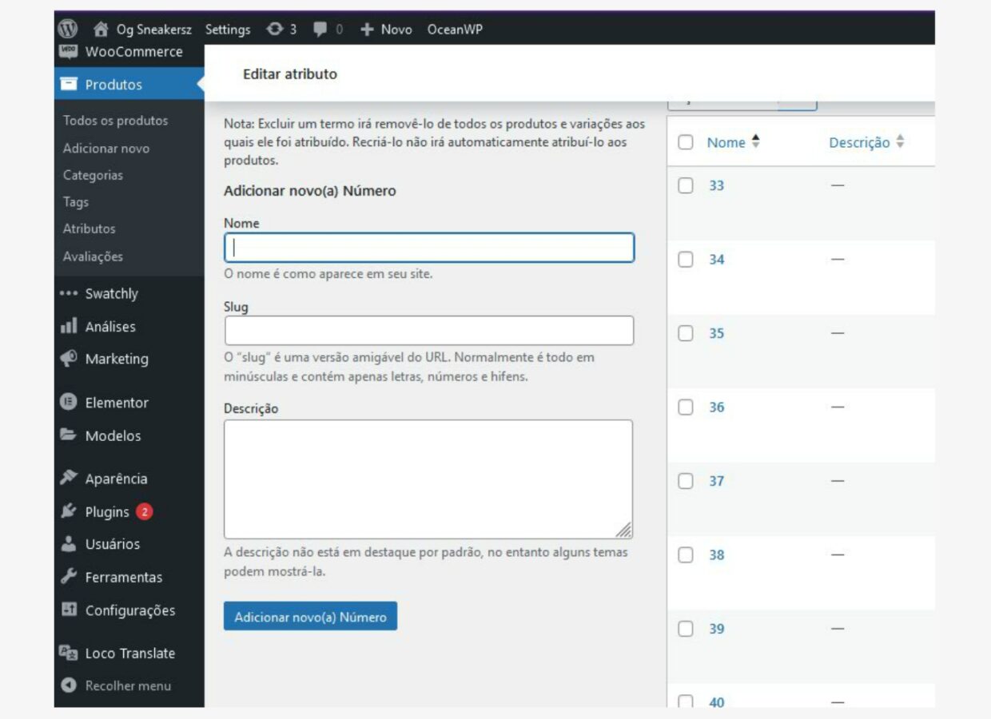Open term 33 link
Screen dimensions: 991x719
click(x=717, y=185)
